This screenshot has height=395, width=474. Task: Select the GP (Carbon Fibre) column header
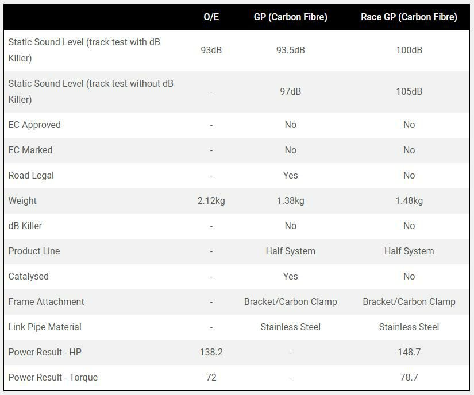(290, 17)
